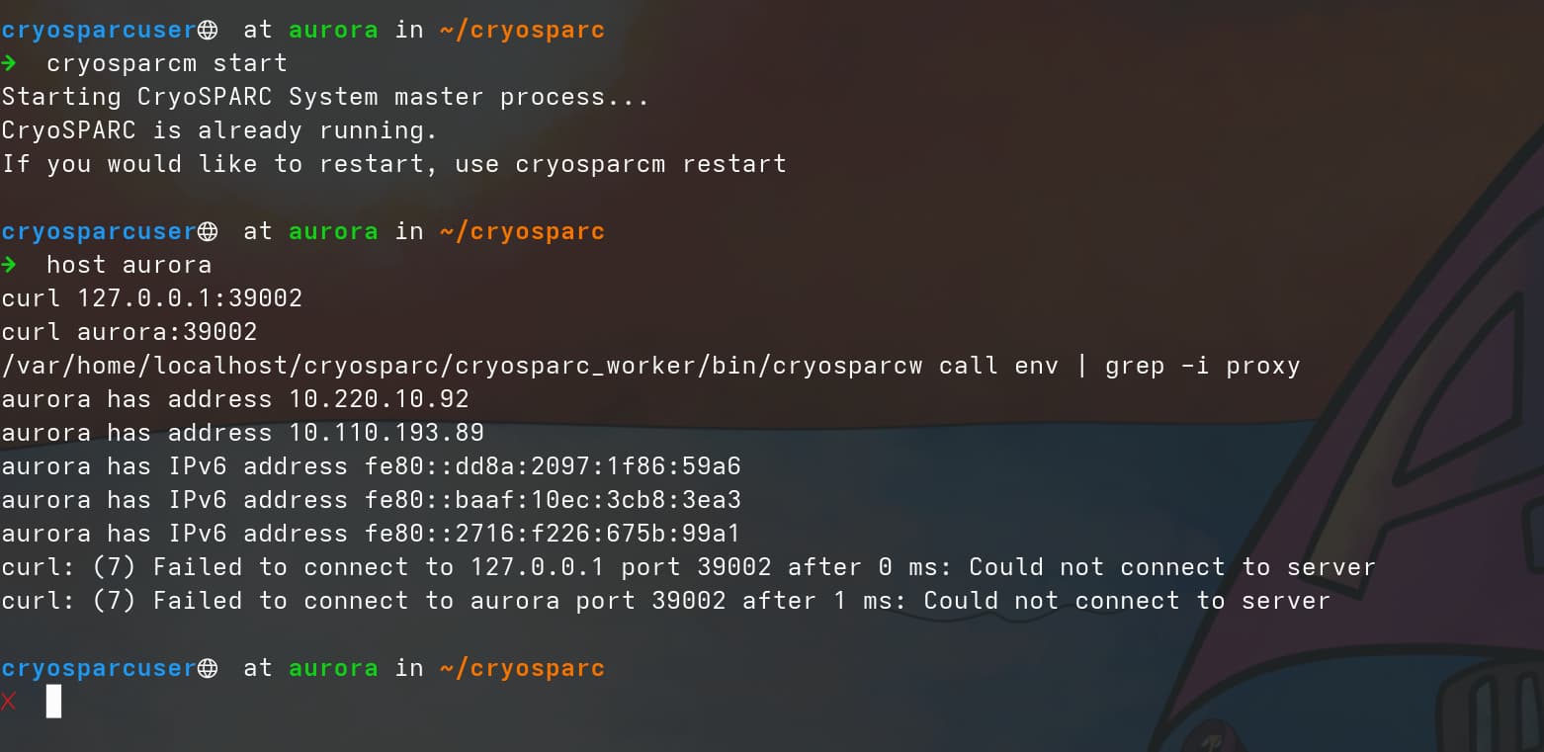The height and width of the screenshot is (752, 1544).
Task: Click green aurora hostname in first prompt
Action: click(x=333, y=30)
